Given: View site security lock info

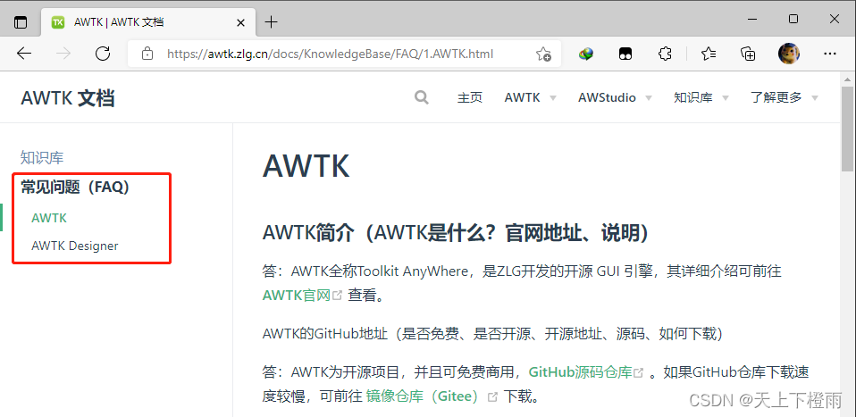Looking at the screenshot, I should point(147,54).
